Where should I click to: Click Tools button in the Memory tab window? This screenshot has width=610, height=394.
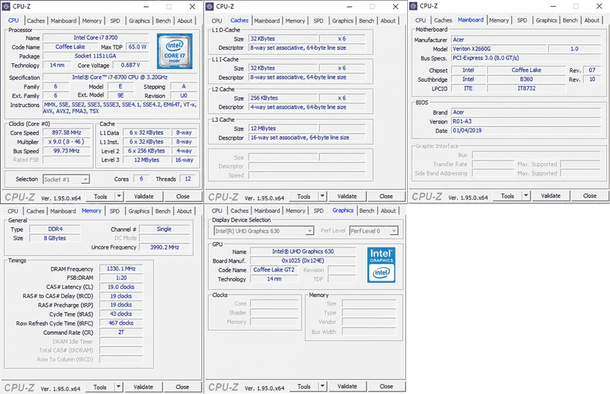[100, 387]
